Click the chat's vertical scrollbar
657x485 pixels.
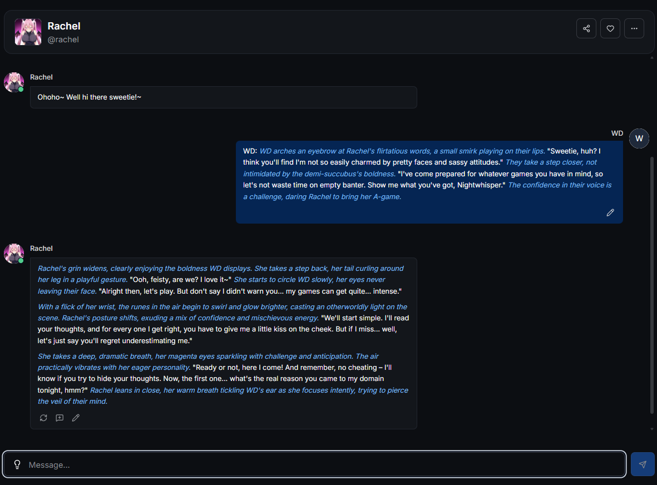point(652,284)
